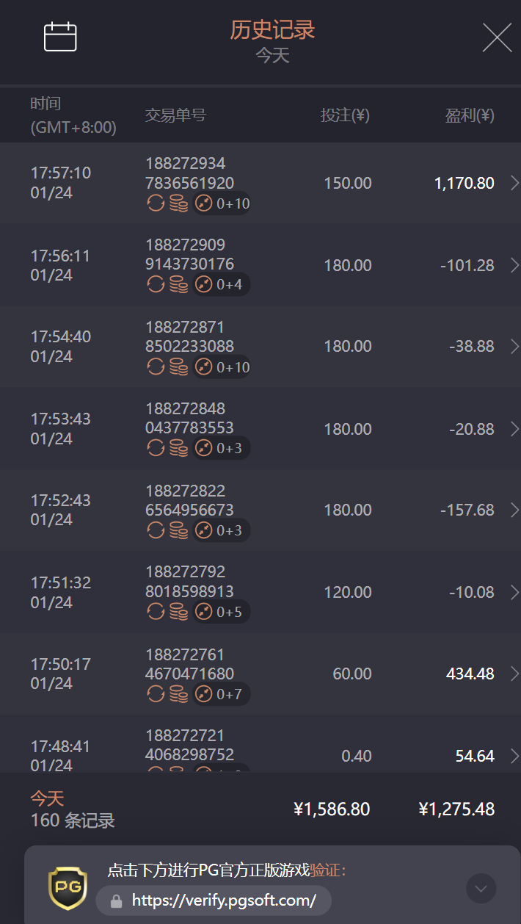
Task: Click coin stack icon on 17:52:43 record
Action: click(178, 530)
